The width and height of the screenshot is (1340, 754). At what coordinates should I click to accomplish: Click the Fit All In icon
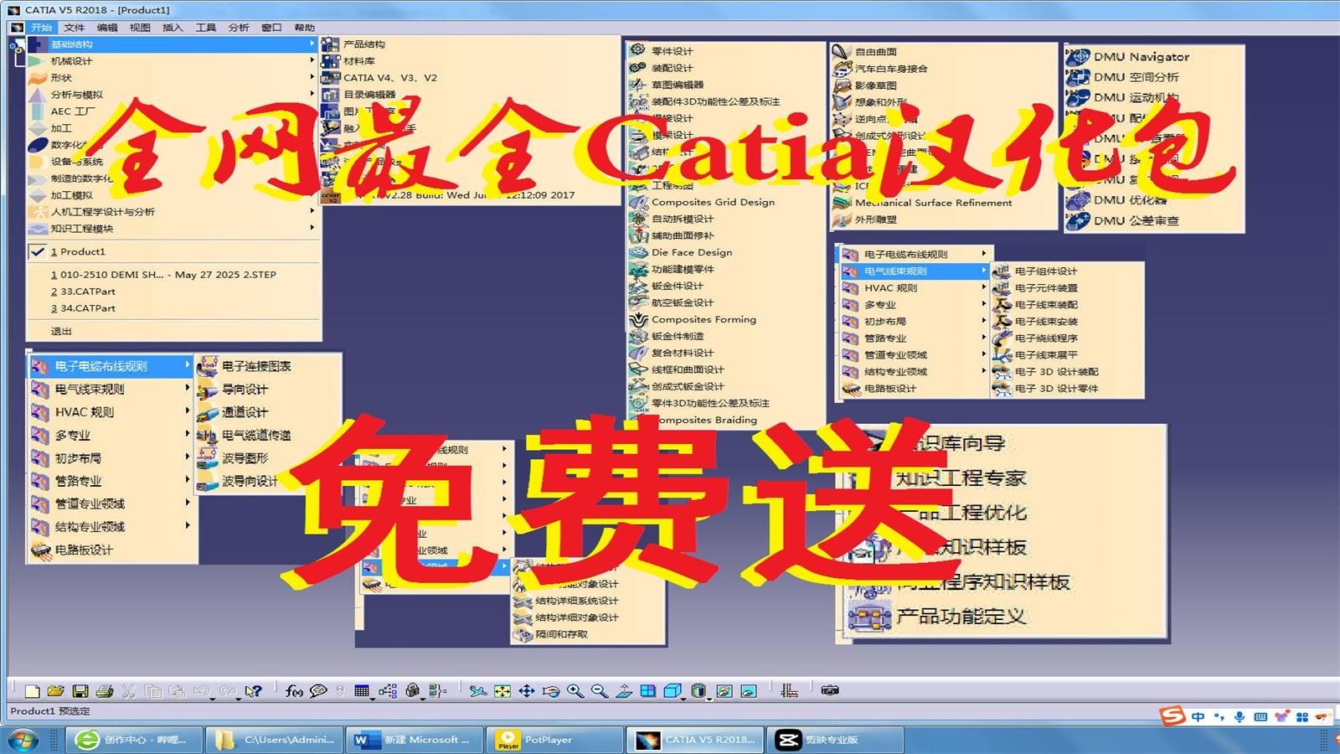(502, 691)
